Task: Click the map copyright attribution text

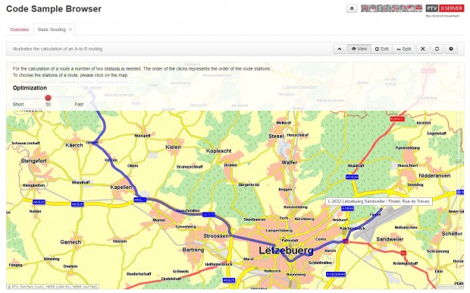Action: [x=52, y=287]
